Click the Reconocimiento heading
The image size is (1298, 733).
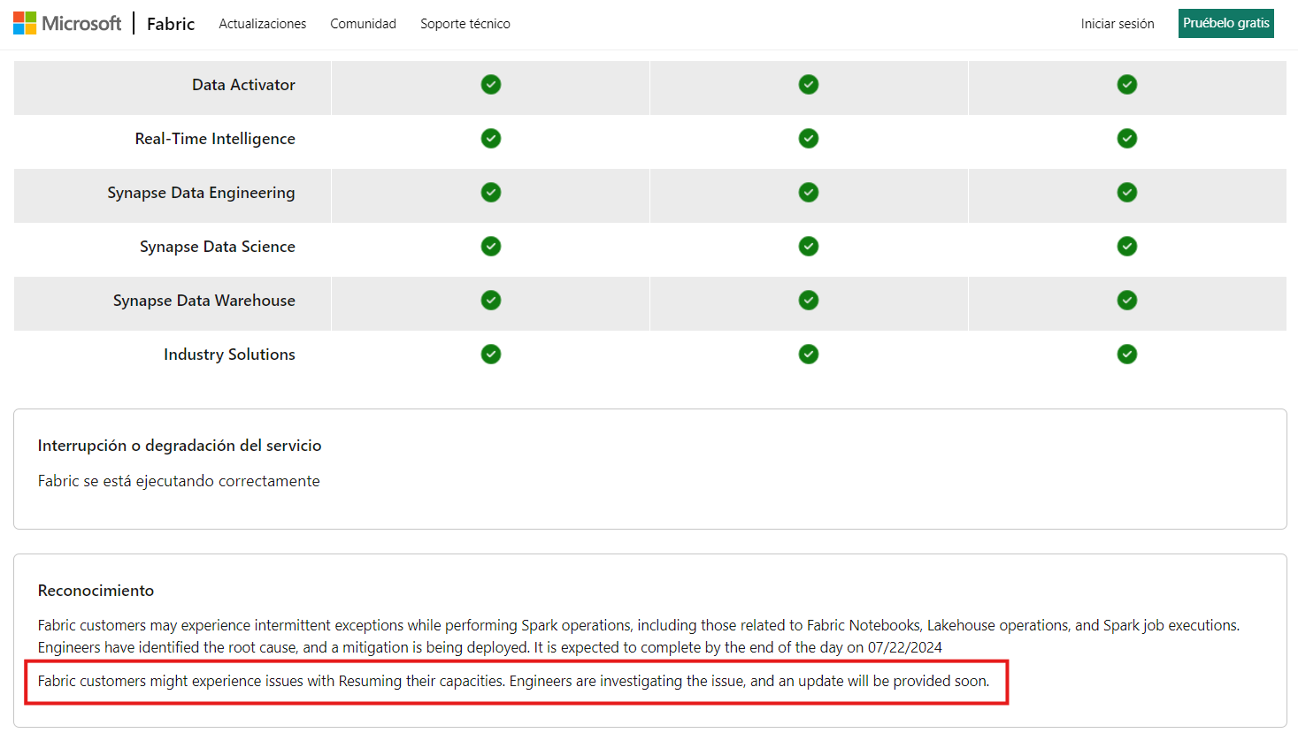(x=96, y=591)
